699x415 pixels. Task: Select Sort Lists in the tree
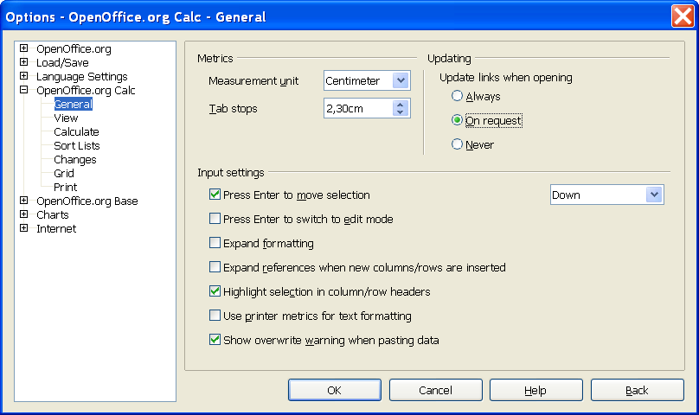click(77, 146)
